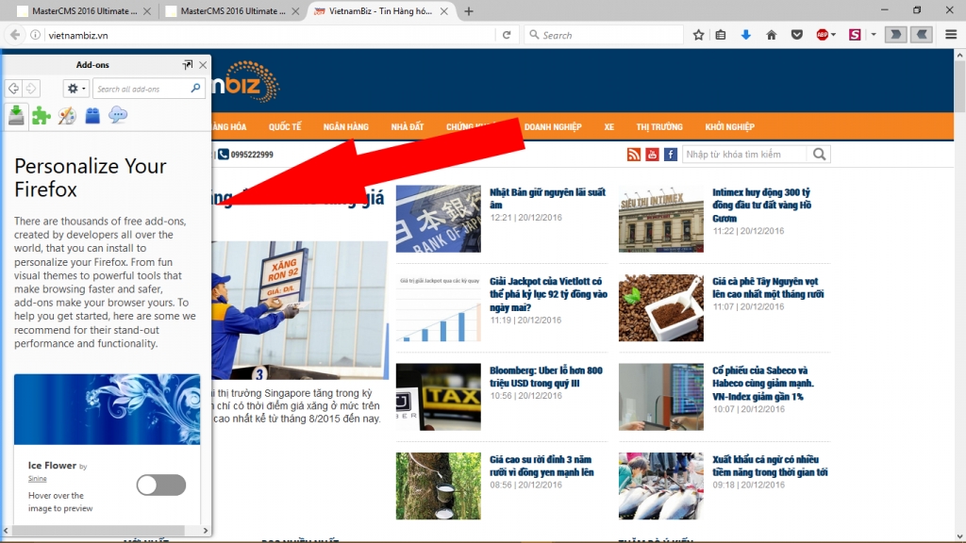The image size is (966, 543).
Task: Click the coffee beans thumbnail
Action: coord(661,308)
